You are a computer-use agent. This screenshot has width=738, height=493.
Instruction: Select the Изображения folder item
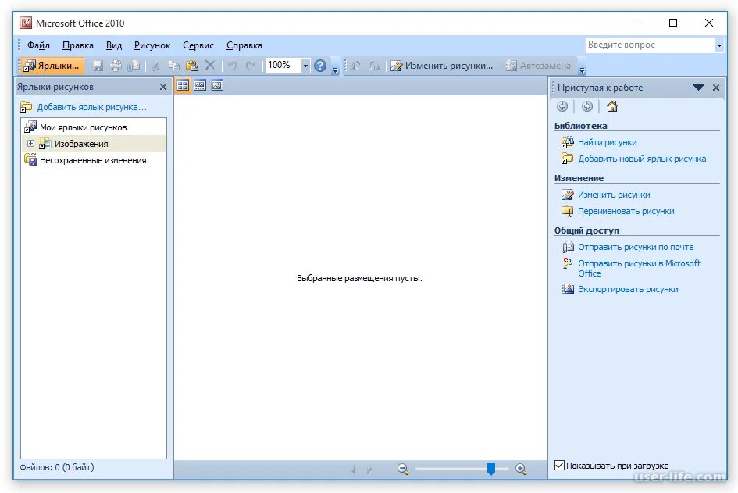tap(81, 144)
